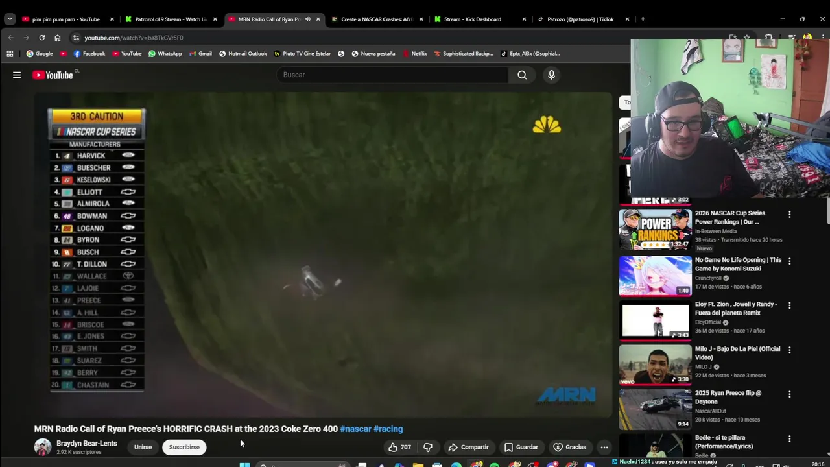Open the apps grid in bookmarks bar
Image resolution: width=830 pixels, height=467 pixels.
pyautogui.click(x=10, y=54)
